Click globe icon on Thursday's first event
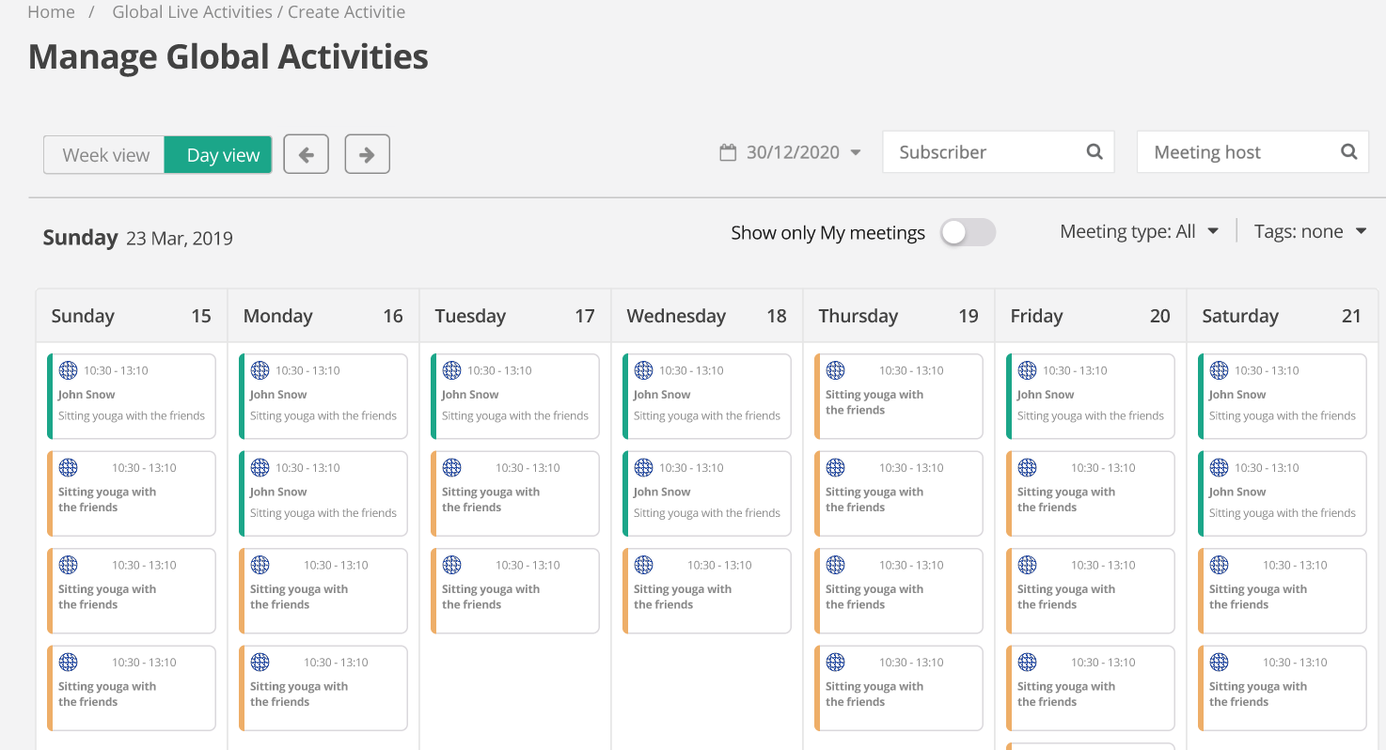The height and width of the screenshot is (750, 1386). 835,370
